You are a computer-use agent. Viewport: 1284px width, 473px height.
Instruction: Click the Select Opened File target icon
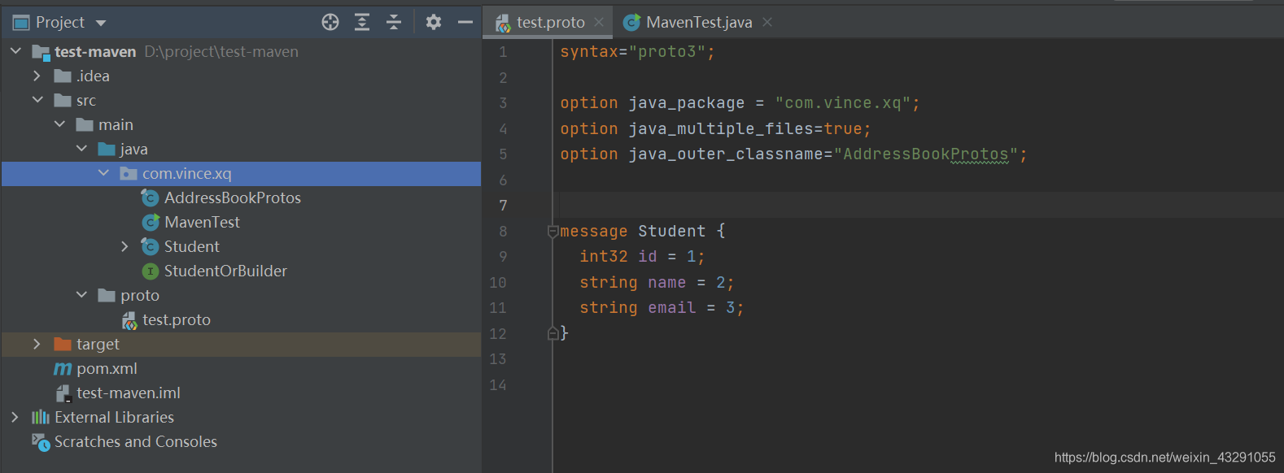coord(330,22)
